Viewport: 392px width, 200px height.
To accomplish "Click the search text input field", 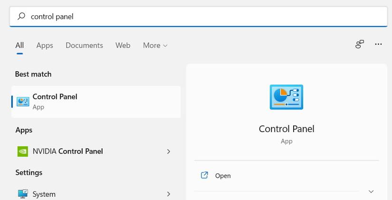I will pos(200,17).
